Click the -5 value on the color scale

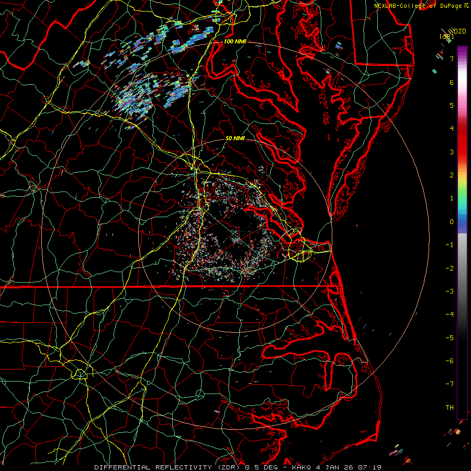click(x=450, y=338)
